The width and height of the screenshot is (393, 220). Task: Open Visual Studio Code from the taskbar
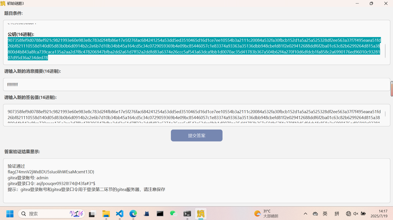(120, 214)
